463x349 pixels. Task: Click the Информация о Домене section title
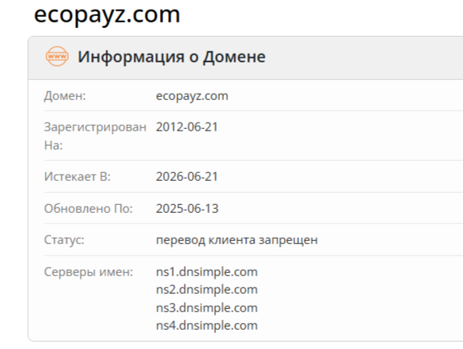pyautogui.click(x=172, y=57)
